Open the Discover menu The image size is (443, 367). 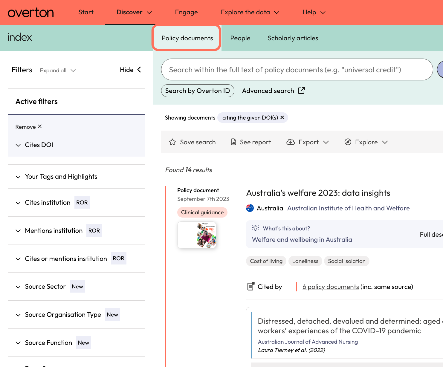coord(134,12)
